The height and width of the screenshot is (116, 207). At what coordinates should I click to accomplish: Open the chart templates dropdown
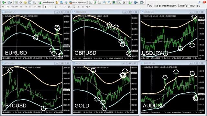click(x=142, y=2)
